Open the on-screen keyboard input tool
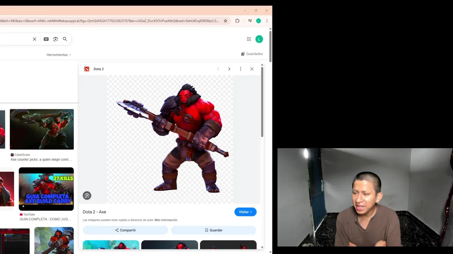Screen dimensions: 453x254 point(46,39)
